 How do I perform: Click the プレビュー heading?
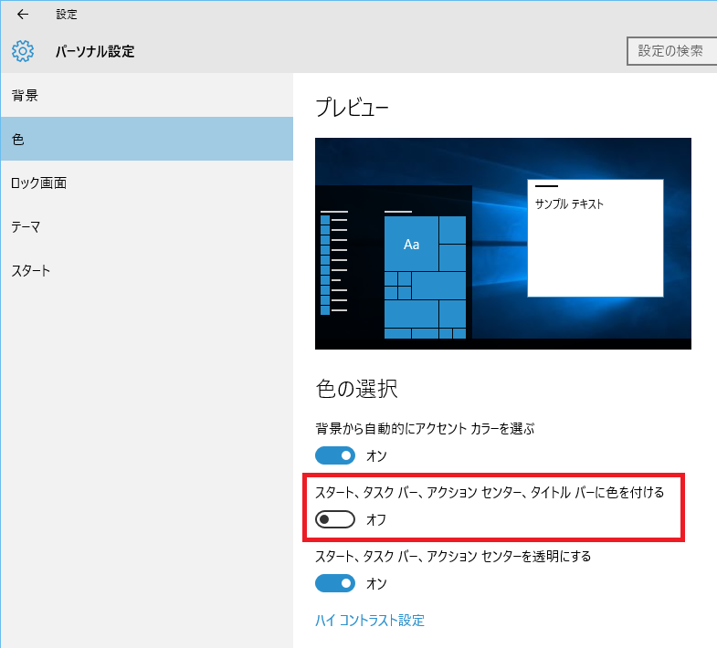pos(352,108)
